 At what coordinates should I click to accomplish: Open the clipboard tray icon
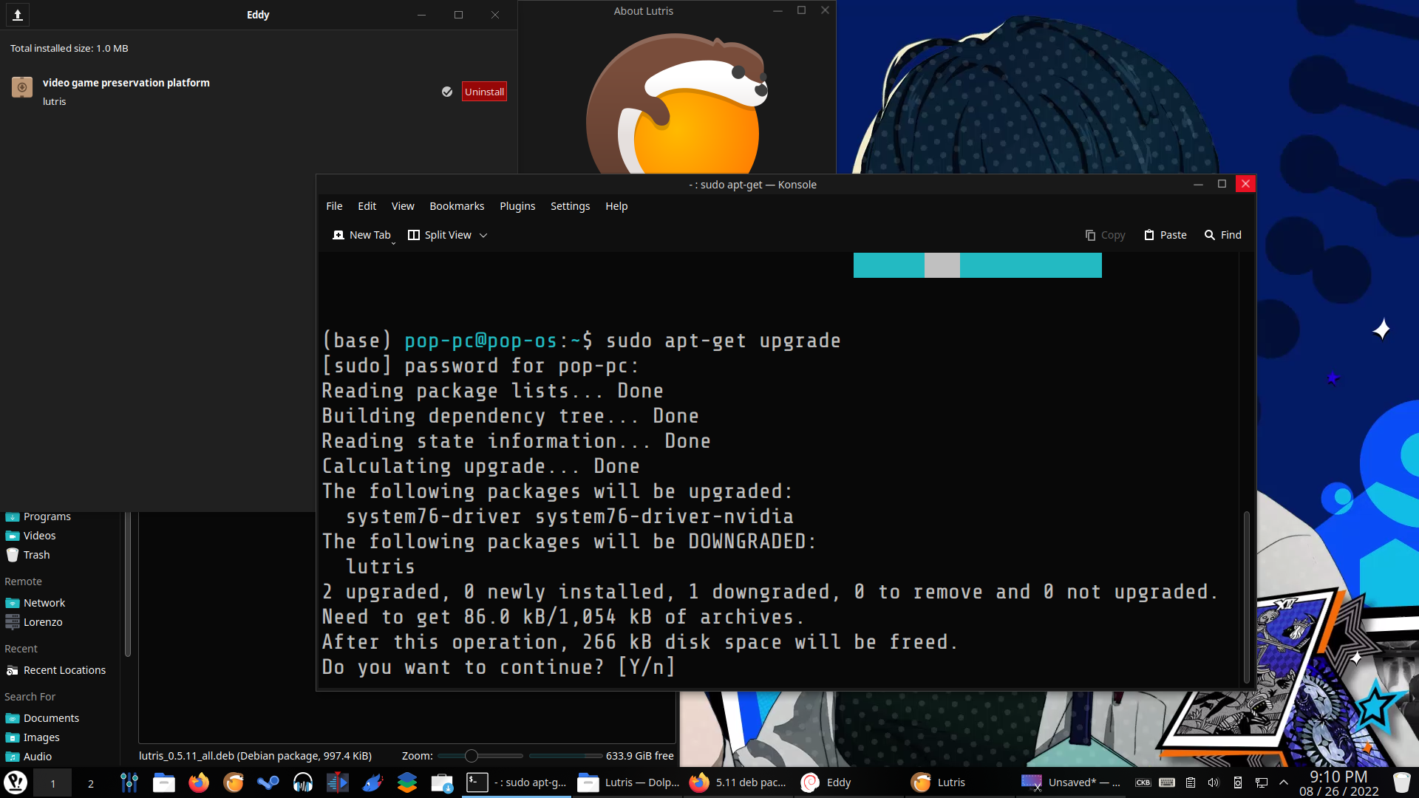(x=1191, y=782)
